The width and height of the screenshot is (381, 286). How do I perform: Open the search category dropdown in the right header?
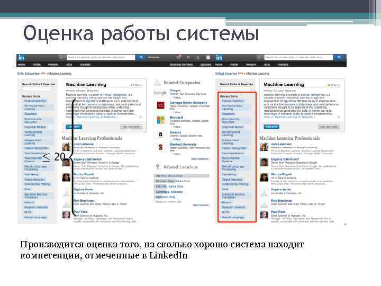(259, 57)
